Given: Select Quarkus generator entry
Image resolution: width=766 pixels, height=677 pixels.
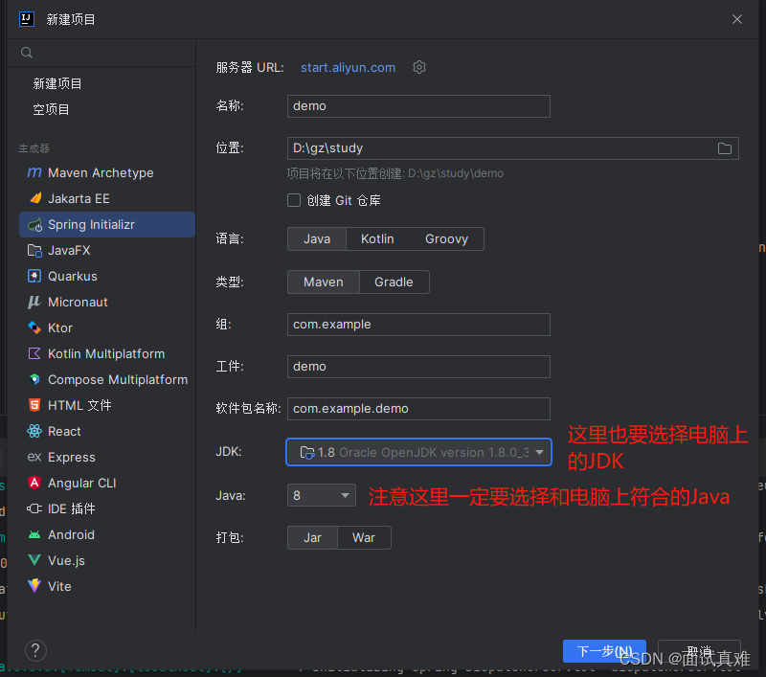Looking at the screenshot, I should coord(107,276).
